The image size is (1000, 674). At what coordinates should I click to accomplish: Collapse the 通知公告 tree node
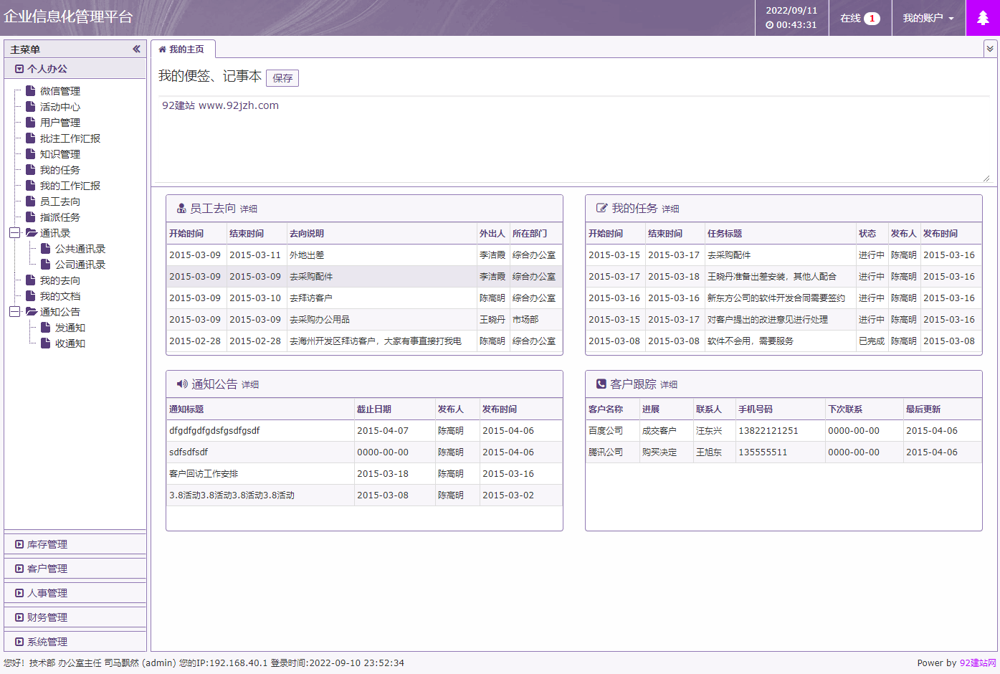[x=14, y=311]
